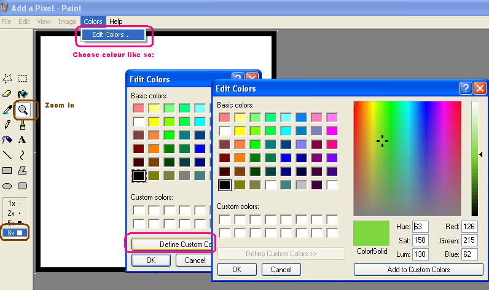
Task: Select the Eraser tool
Action: 7,94
